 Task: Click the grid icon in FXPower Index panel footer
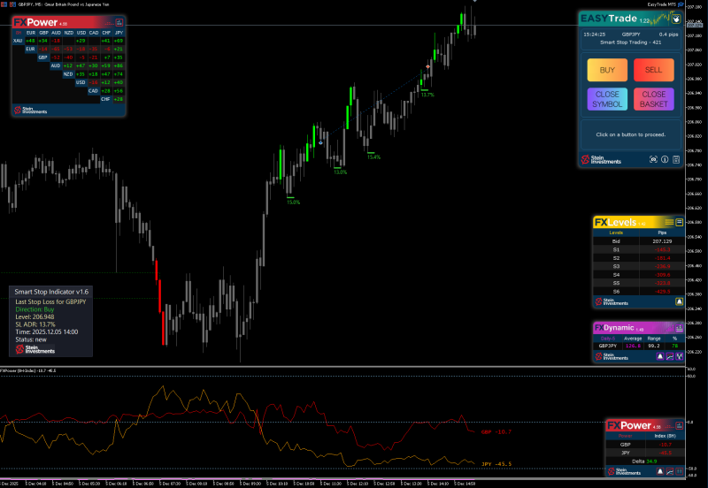(x=679, y=471)
